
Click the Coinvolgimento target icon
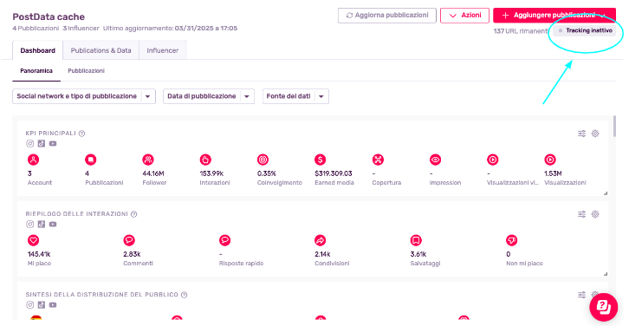tap(263, 160)
